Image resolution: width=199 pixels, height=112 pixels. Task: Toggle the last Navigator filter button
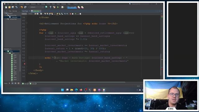tap(19, 83)
